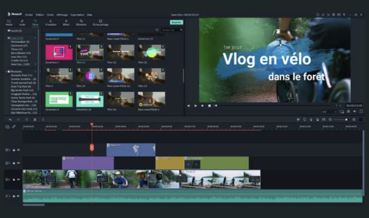Click the Exporter button
The height and width of the screenshot is (218, 369).
point(176,22)
